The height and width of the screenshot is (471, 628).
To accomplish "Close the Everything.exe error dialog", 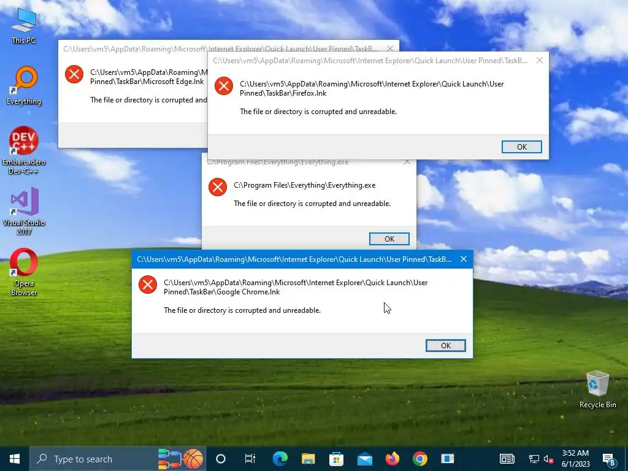I will 407,162.
